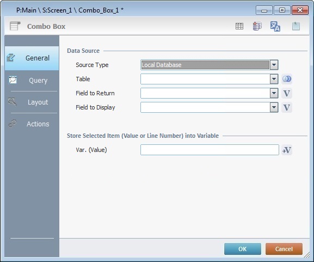Click the assign variable icon beside Var. (Value)
The image size is (314, 262).
pos(287,150)
